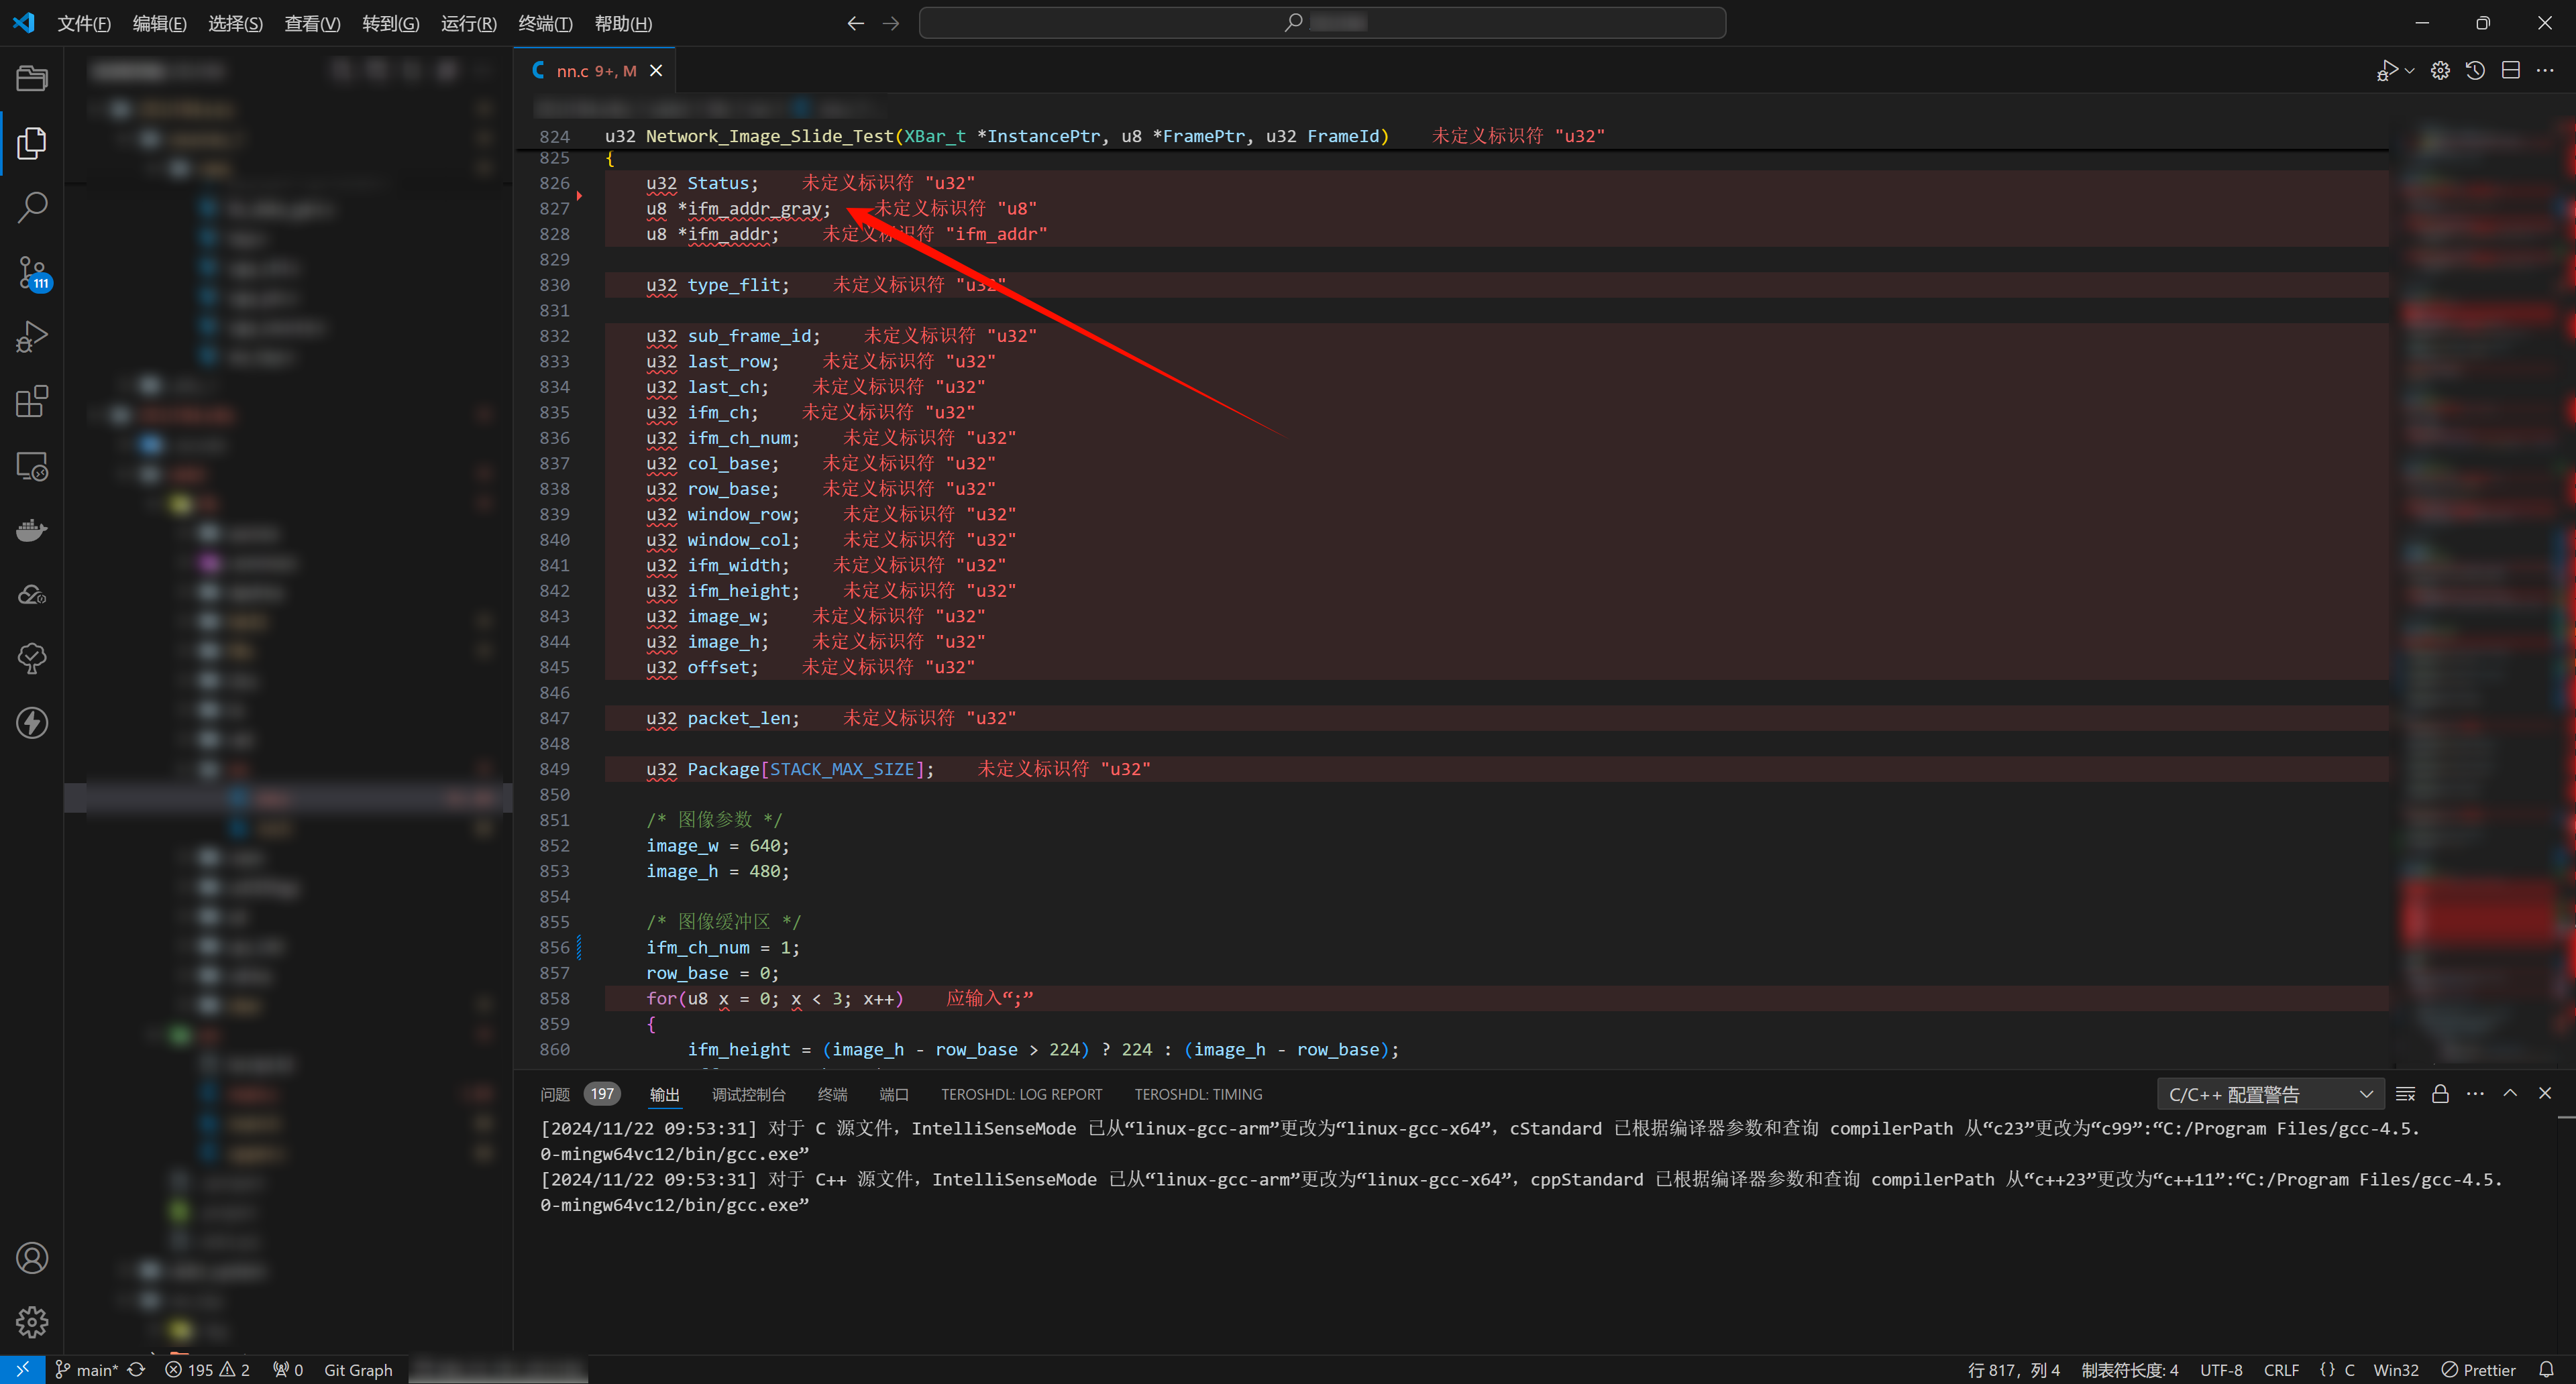Open the 运行(R) menu

coord(469,23)
